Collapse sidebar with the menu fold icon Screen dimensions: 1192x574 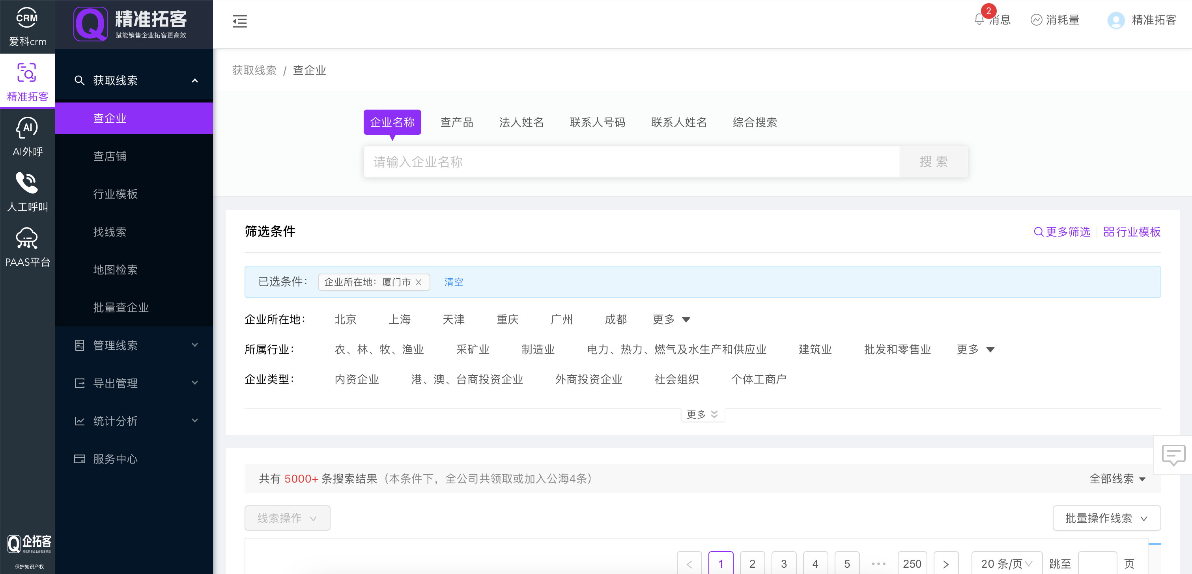[239, 21]
